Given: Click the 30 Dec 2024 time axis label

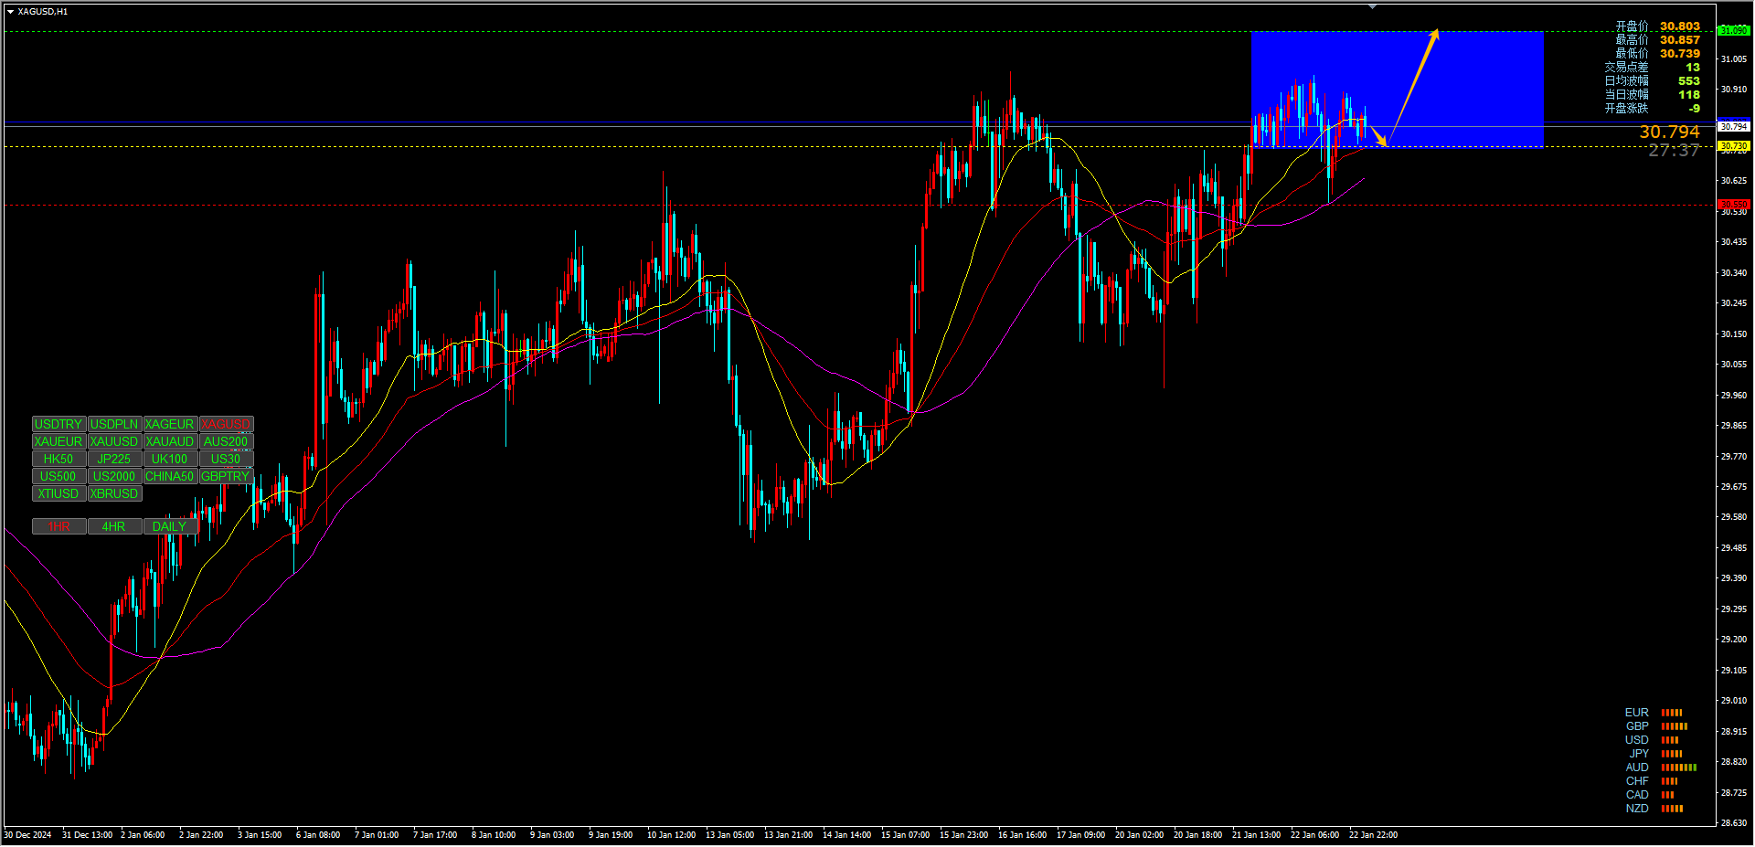Looking at the screenshot, I should (x=28, y=835).
